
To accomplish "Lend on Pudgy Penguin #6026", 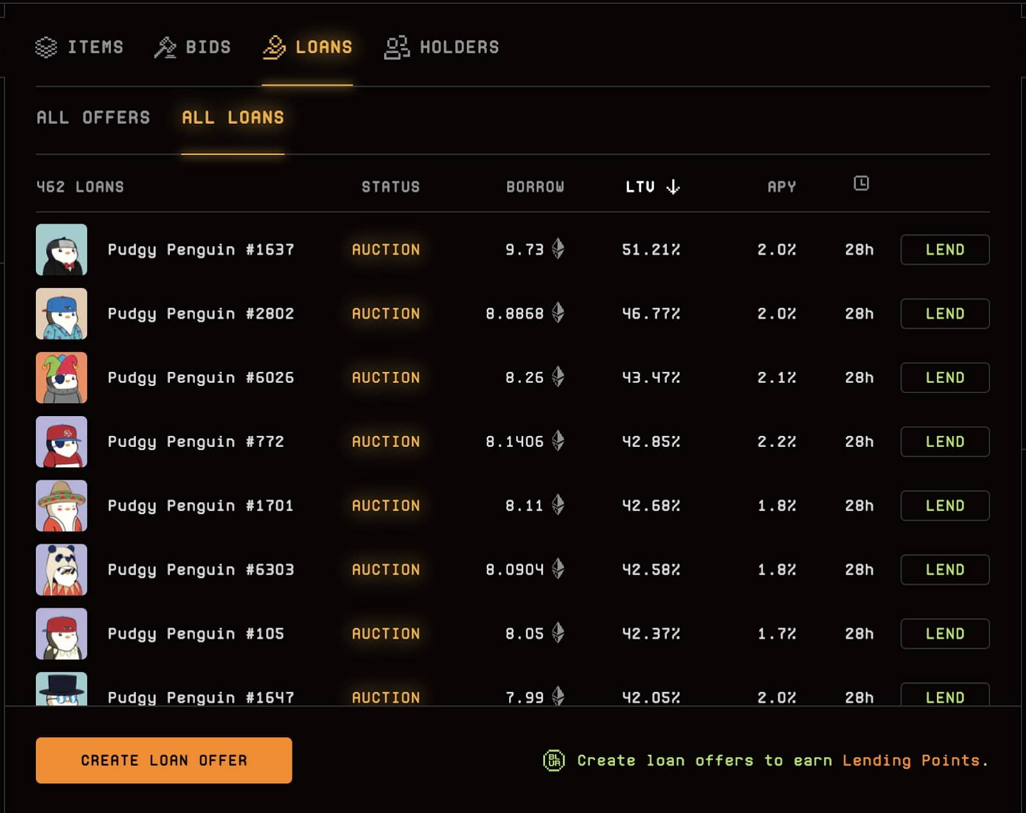I will tap(945, 378).
